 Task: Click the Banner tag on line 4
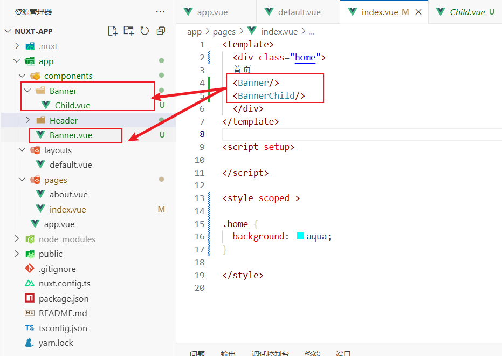tap(256, 83)
